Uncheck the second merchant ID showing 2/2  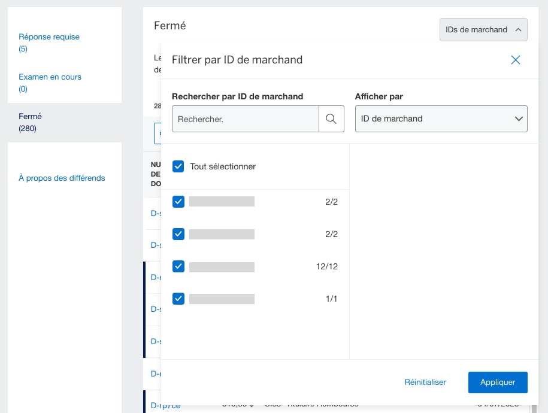coord(178,234)
